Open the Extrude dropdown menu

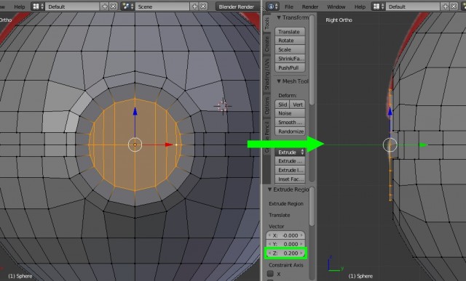pyautogui.click(x=290, y=152)
